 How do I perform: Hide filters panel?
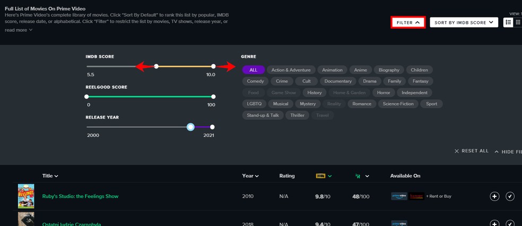pos(508,151)
